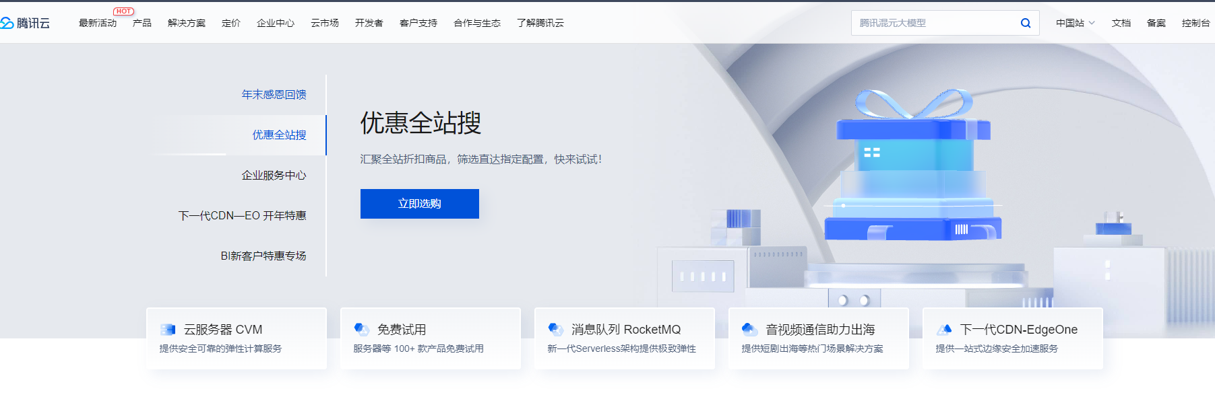
Task: Click text 提供安全可靠的弹性计算服务
Action: coord(220,348)
